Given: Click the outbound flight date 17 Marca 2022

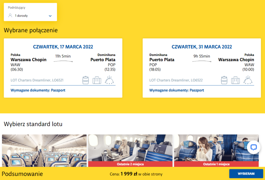Looking at the screenshot, I should click(63, 47).
